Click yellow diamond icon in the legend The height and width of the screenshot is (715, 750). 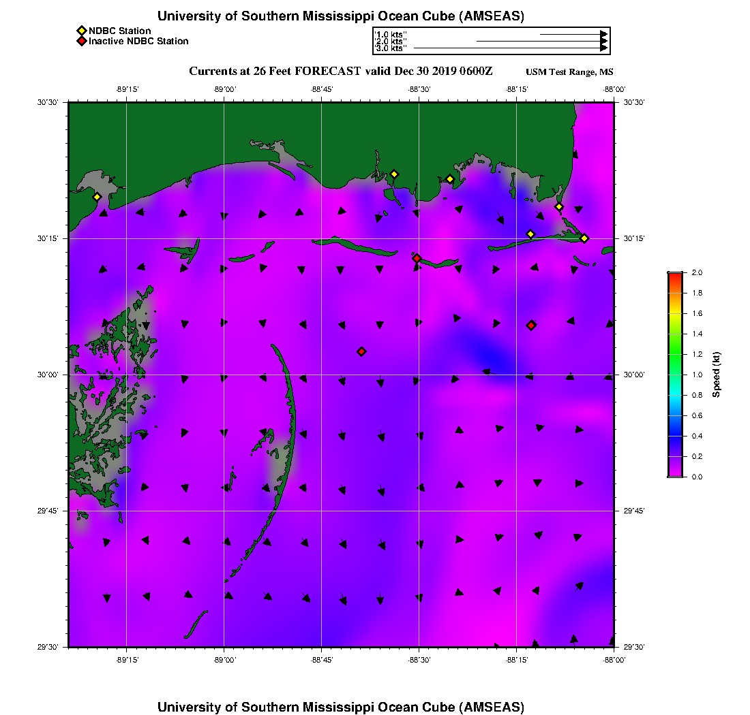point(81,31)
